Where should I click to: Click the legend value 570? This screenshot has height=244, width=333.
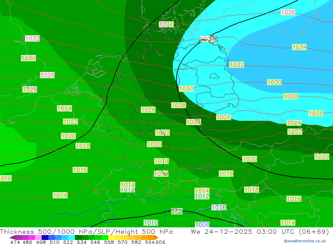point(122,242)
